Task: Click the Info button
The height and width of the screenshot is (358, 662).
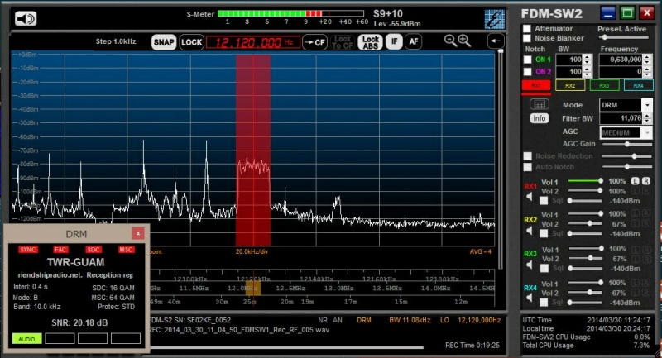Action: tap(540, 118)
